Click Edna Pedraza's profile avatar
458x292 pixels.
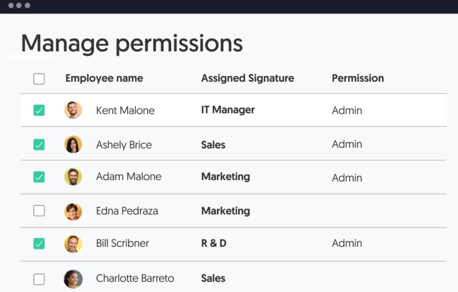[73, 211]
